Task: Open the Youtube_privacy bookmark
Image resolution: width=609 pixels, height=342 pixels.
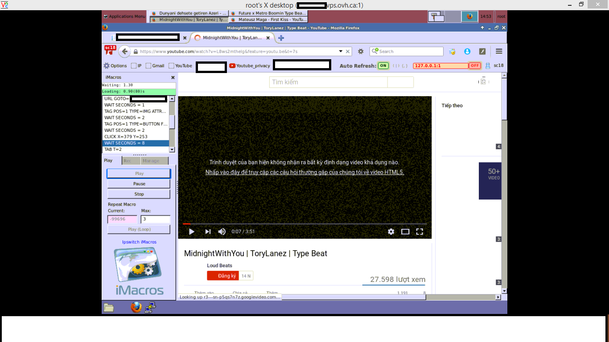Action: (x=250, y=65)
